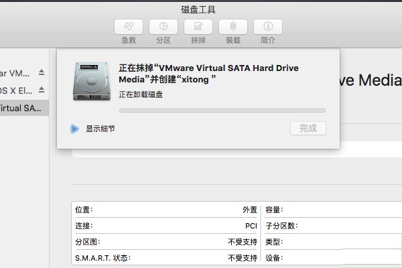The height and width of the screenshot is (268, 402).
Task: Click the PCI connection value
Action: [x=251, y=226]
